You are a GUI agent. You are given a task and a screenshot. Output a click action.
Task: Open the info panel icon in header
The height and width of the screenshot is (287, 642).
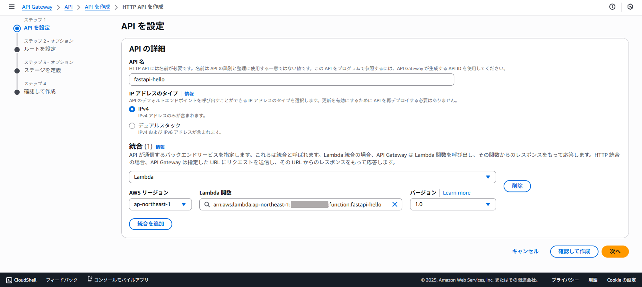pos(612,7)
